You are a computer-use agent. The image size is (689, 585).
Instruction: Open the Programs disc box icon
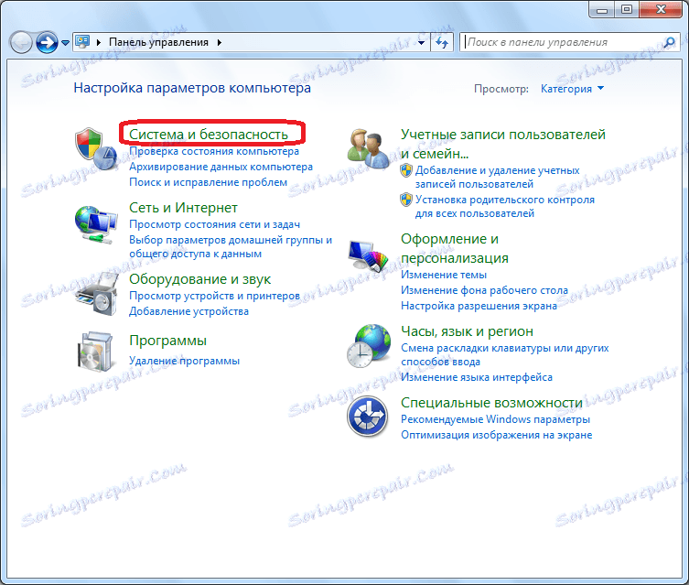coord(95,352)
